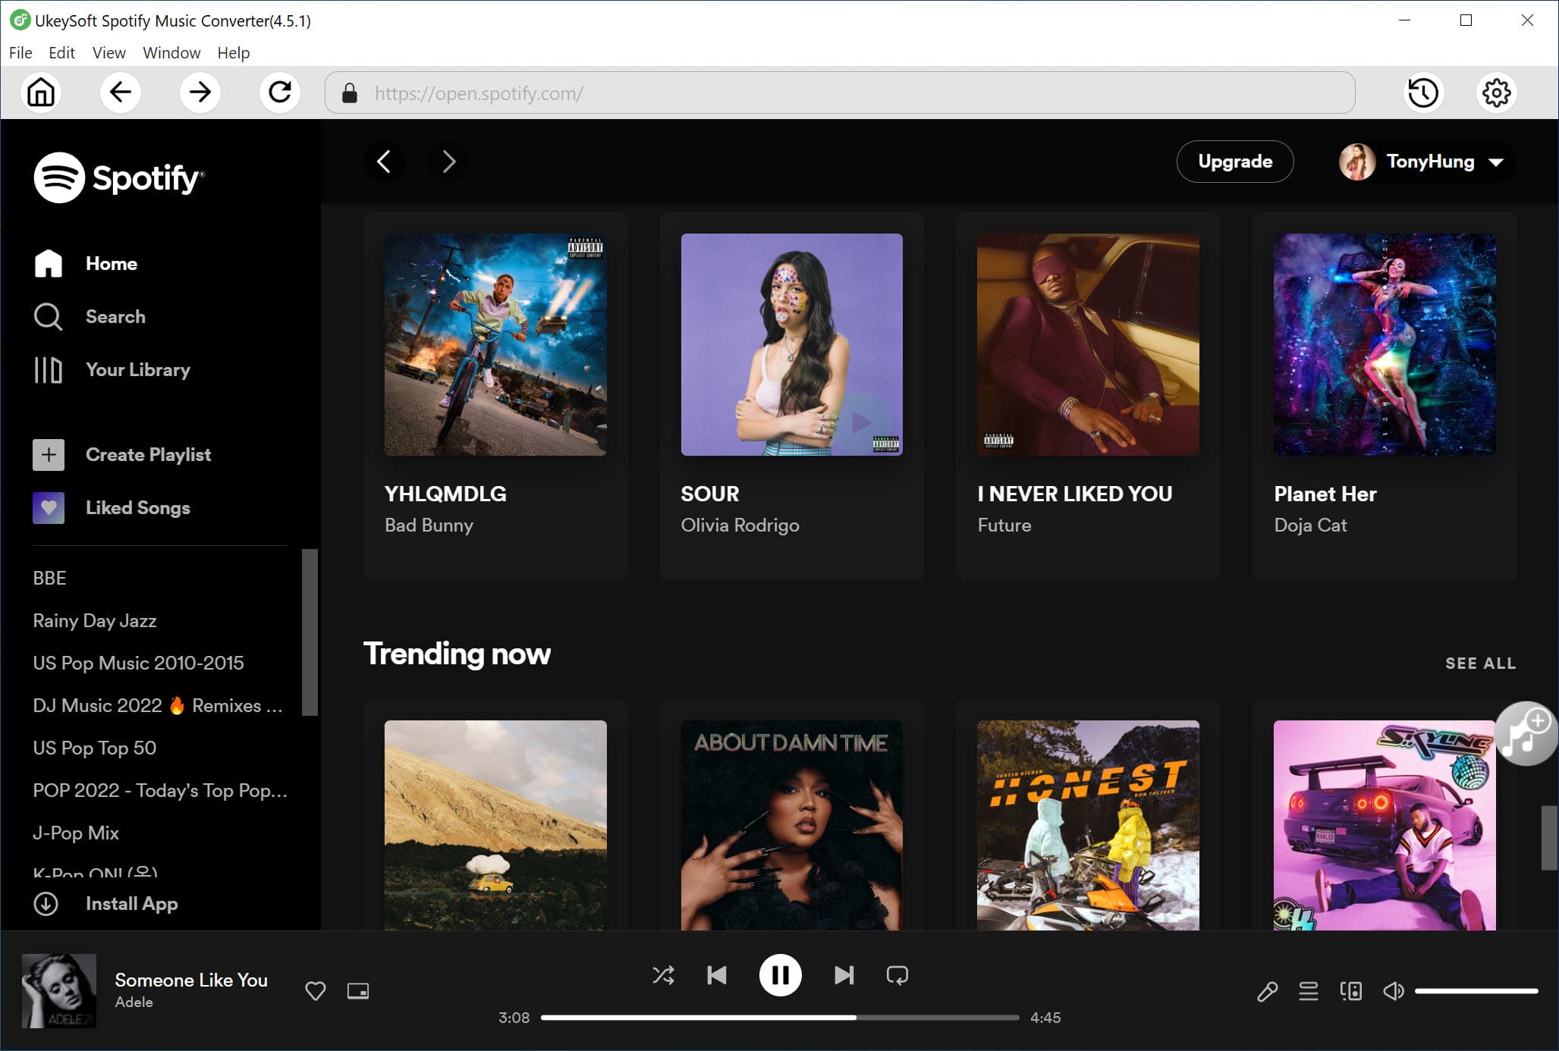Toggle shuffle playback mode
Viewport: 1559px width, 1051px height.
(x=663, y=976)
